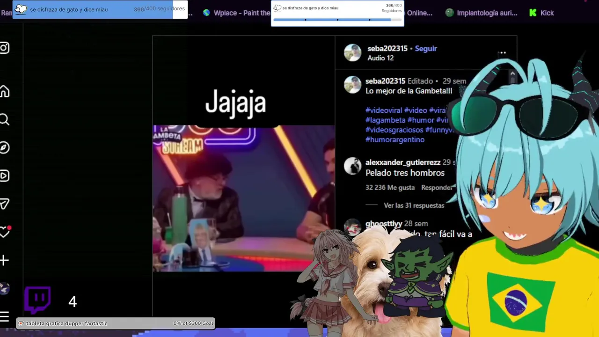Click tableta grafica $300 goal bar
599x337 pixels.
116,323
